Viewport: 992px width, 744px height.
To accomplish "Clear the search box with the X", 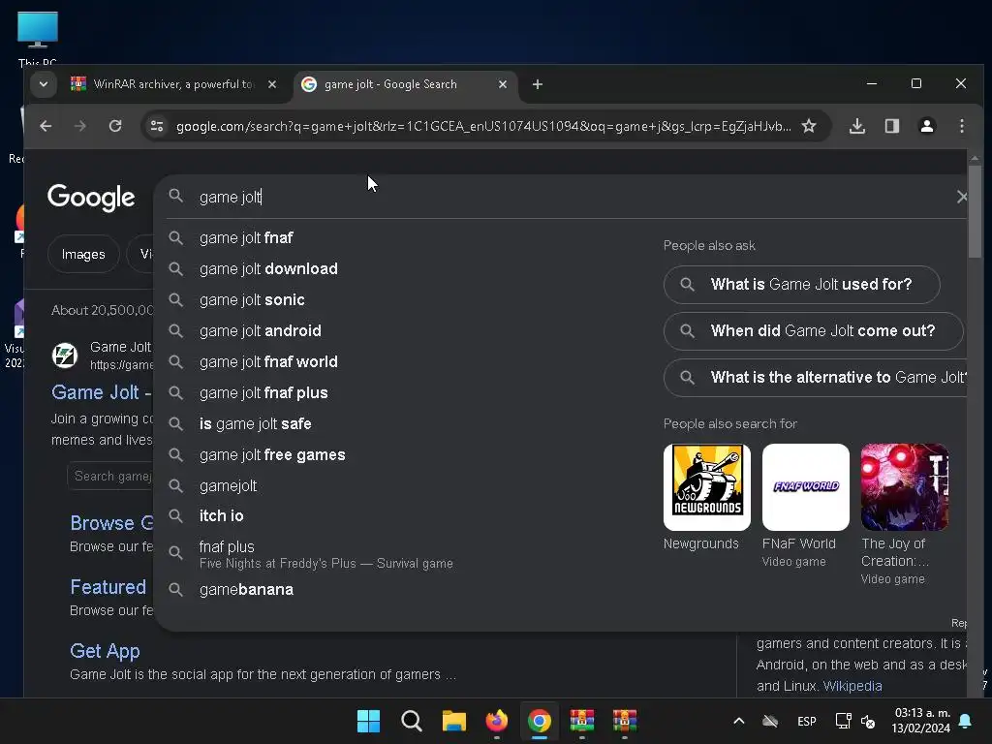I will (x=962, y=197).
